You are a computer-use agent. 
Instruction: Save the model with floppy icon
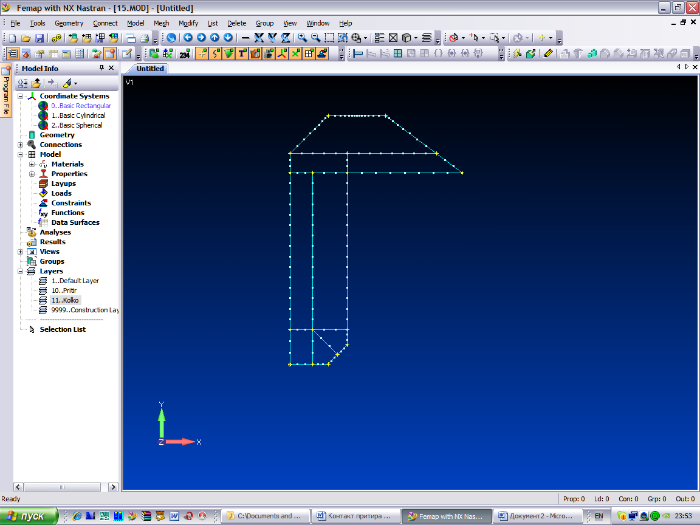click(39, 38)
